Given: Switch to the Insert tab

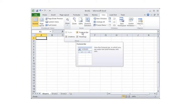Looking at the screenshot, I should [53, 15].
